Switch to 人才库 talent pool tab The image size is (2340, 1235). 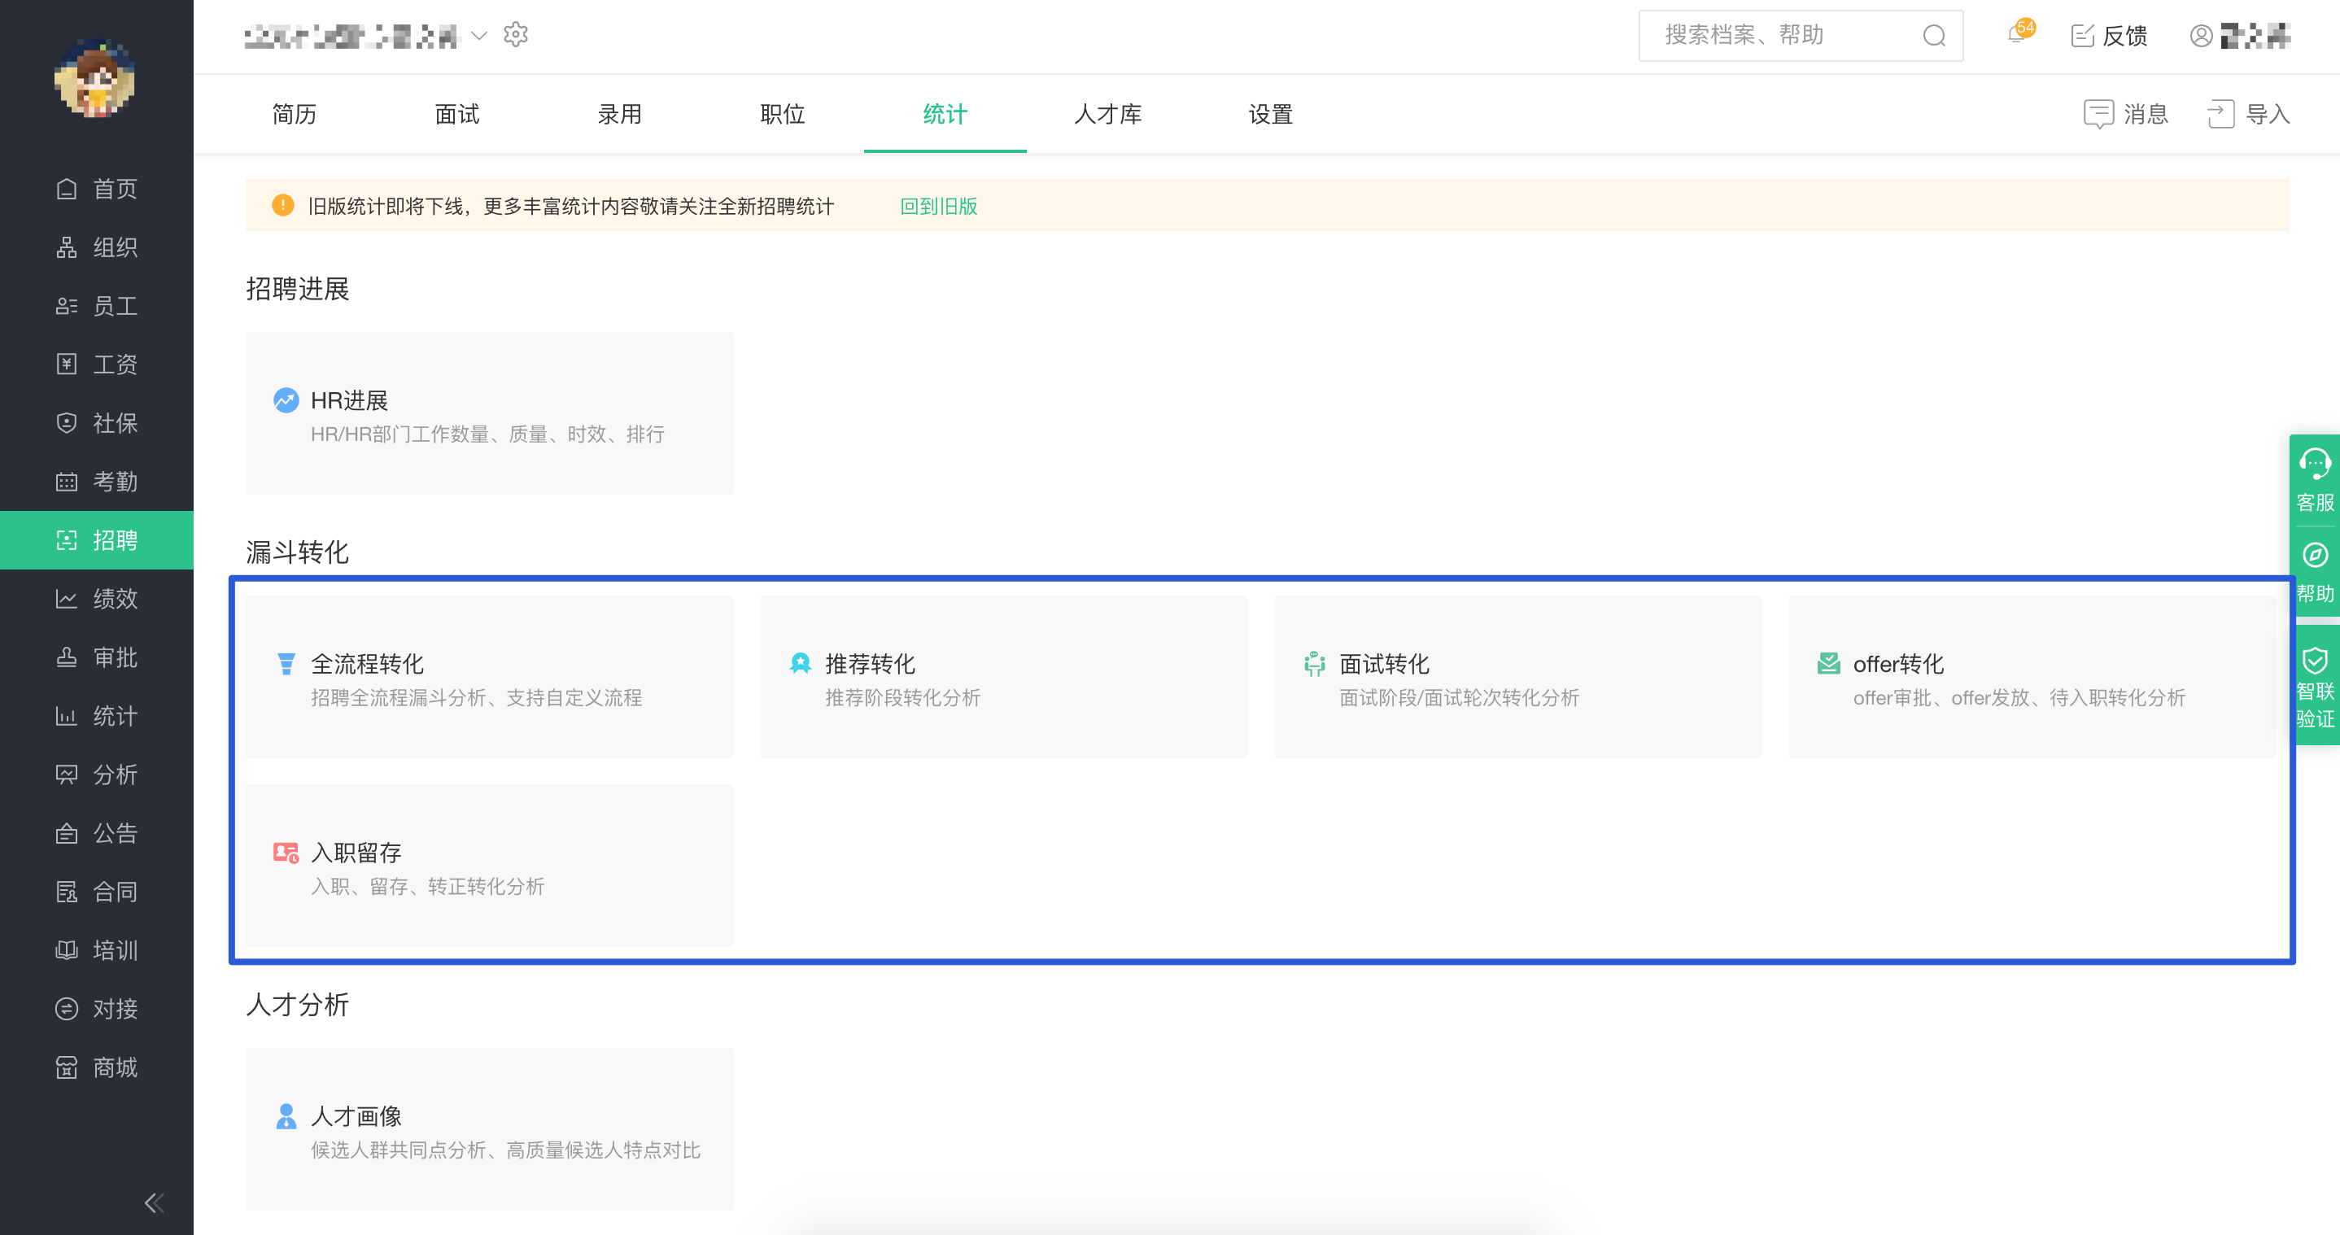pyautogui.click(x=1107, y=115)
